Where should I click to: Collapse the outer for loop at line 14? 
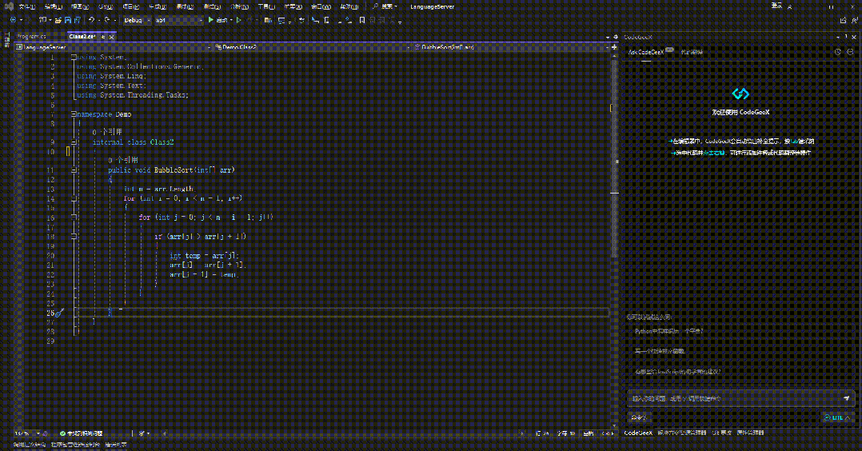[74, 198]
